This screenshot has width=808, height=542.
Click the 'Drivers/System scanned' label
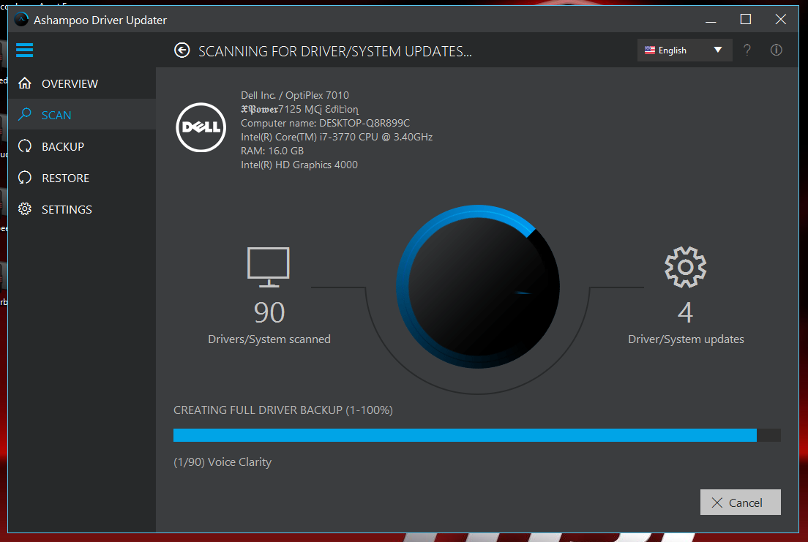pyautogui.click(x=269, y=339)
